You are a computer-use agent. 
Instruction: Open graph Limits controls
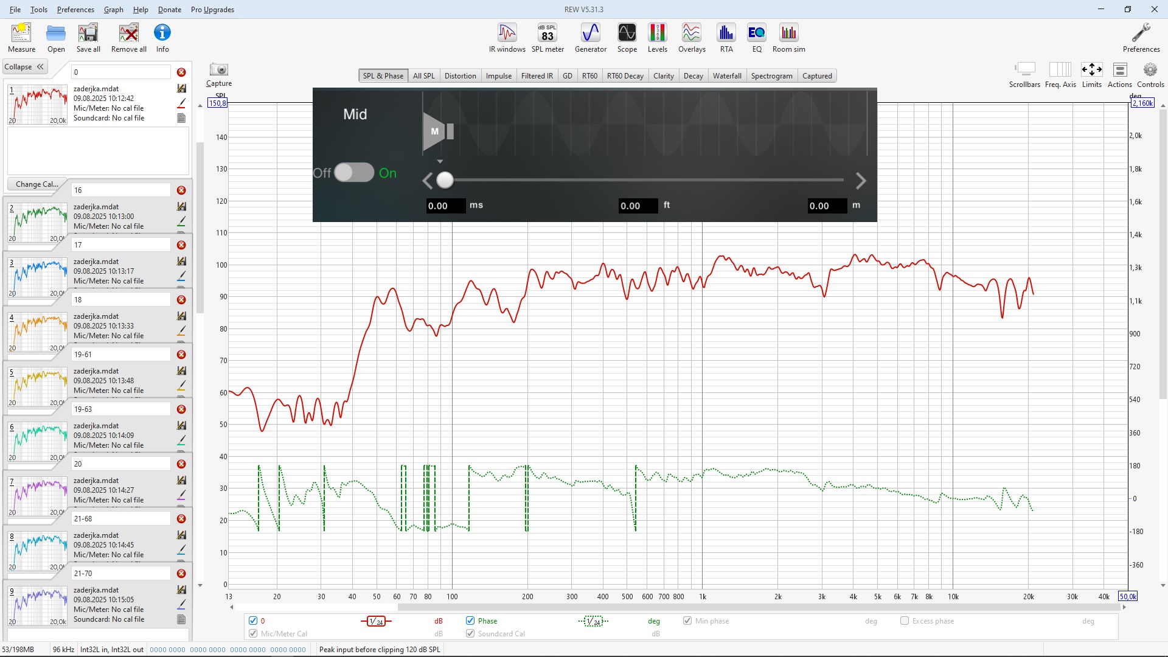pos(1091,70)
